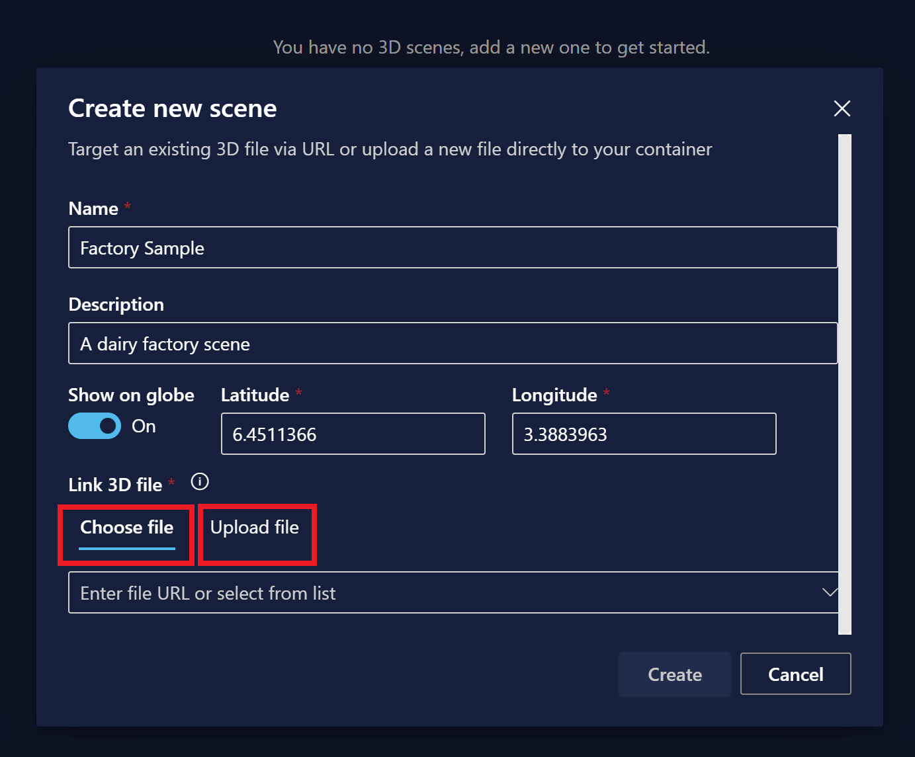Click the Description field label

point(116,305)
